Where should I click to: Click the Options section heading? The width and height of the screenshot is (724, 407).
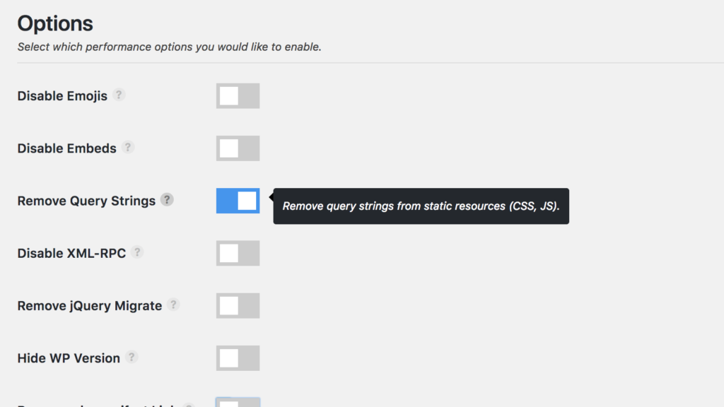click(55, 23)
